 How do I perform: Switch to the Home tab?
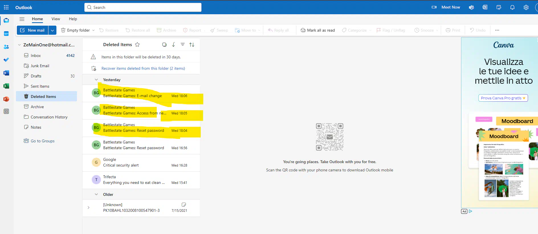pos(37,19)
